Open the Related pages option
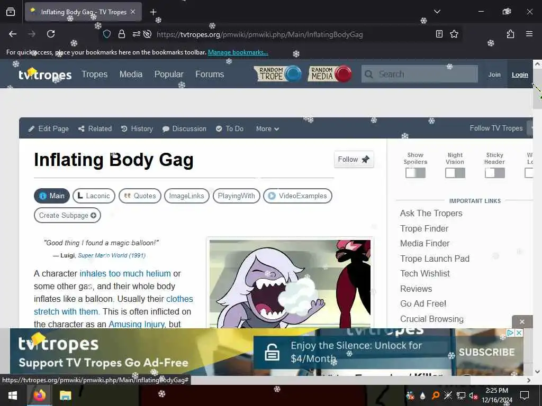The height and width of the screenshot is (406, 542). [x=95, y=129]
